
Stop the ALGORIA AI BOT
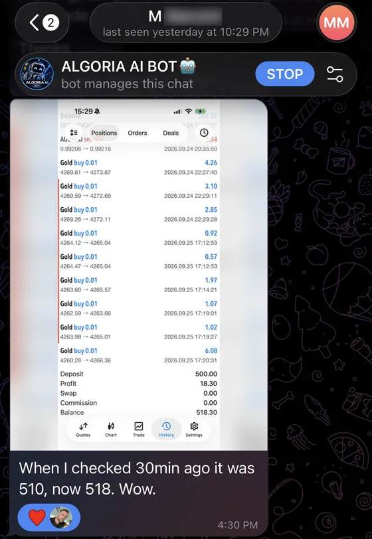(284, 74)
